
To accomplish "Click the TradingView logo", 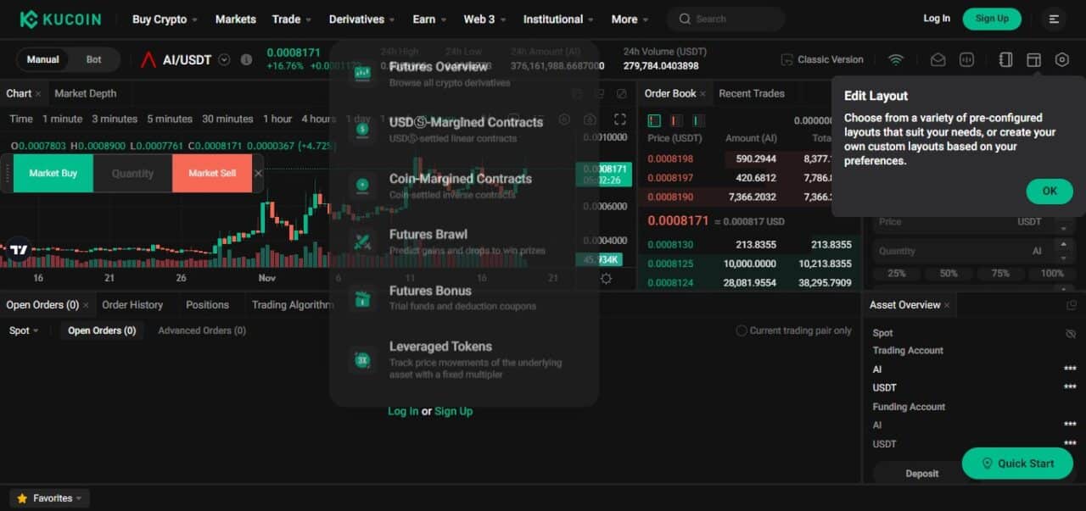I will 19,250.
